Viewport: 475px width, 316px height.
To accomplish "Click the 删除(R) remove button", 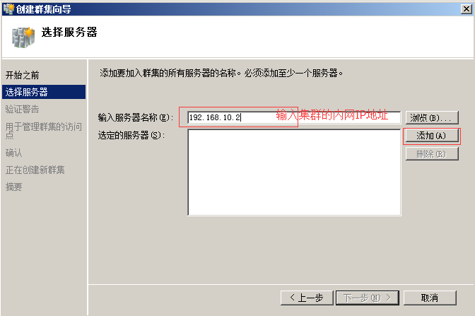I will pos(432,154).
